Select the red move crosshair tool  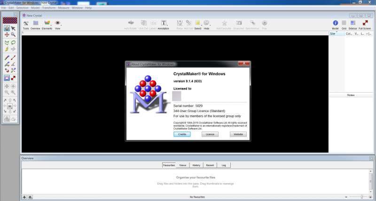tap(7, 34)
